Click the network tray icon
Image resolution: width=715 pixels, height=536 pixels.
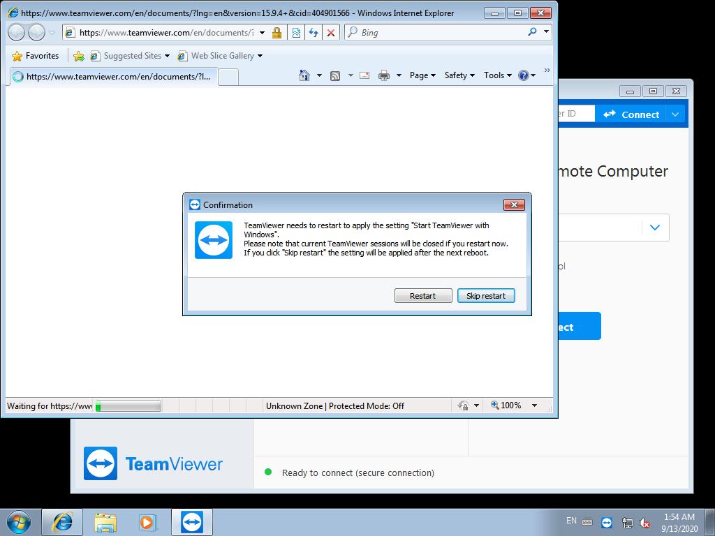pos(628,522)
